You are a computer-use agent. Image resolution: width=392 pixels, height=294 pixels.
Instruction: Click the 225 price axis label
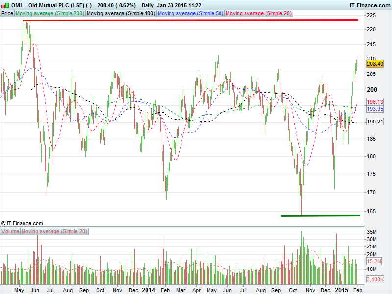[371, 16]
